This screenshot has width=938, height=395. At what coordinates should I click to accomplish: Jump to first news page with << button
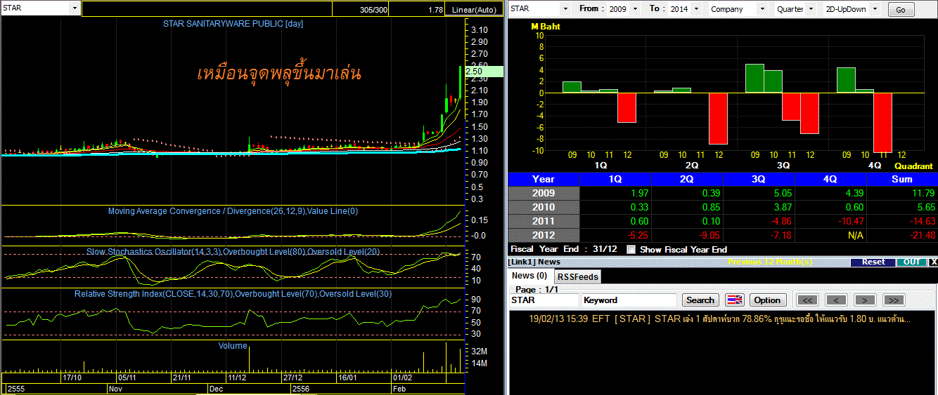[808, 300]
